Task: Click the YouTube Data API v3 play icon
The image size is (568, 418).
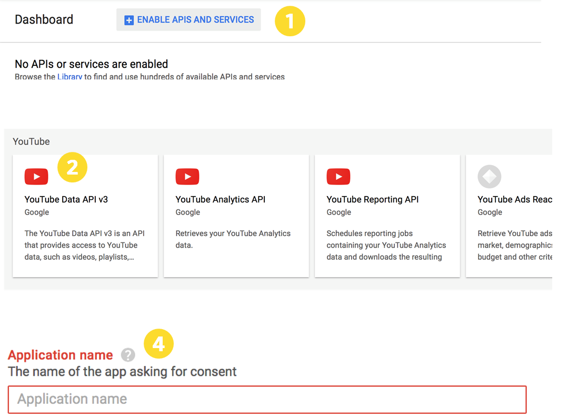Action: click(36, 177)
